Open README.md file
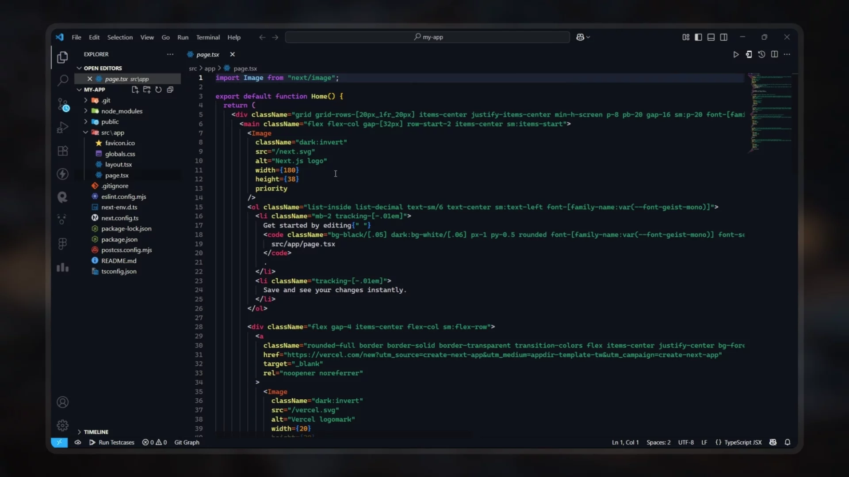This screenshot has height=477, width=849. 119,261
